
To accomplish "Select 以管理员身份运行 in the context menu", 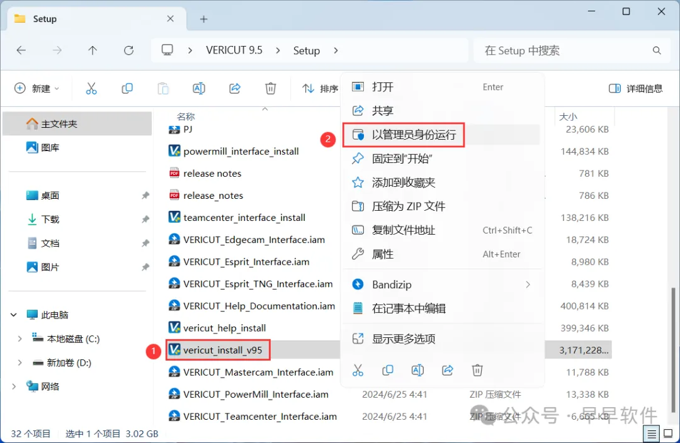I will [x=442, y=135].
